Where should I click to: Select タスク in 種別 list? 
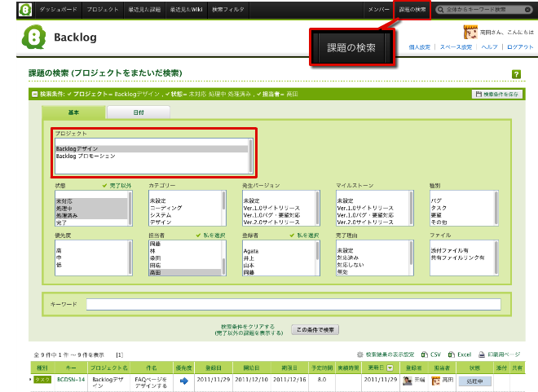pyautogui.click(x=462, y=208)
